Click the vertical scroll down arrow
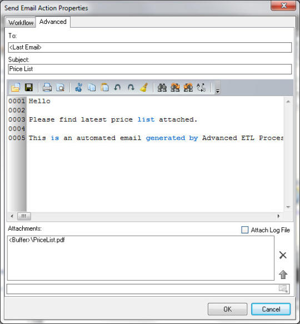This screenshot has height=324, width=300. [x=288, y=207]
